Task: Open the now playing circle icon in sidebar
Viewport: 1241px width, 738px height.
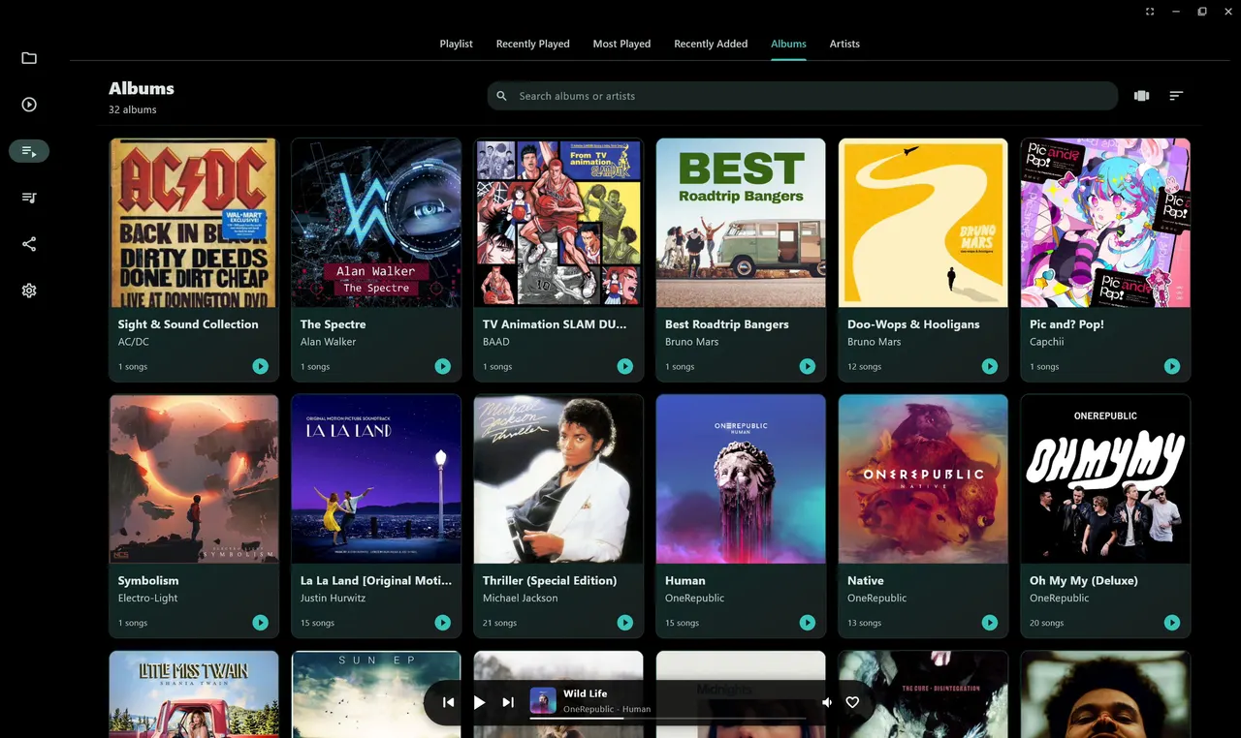Action: [x=29, y=105]
